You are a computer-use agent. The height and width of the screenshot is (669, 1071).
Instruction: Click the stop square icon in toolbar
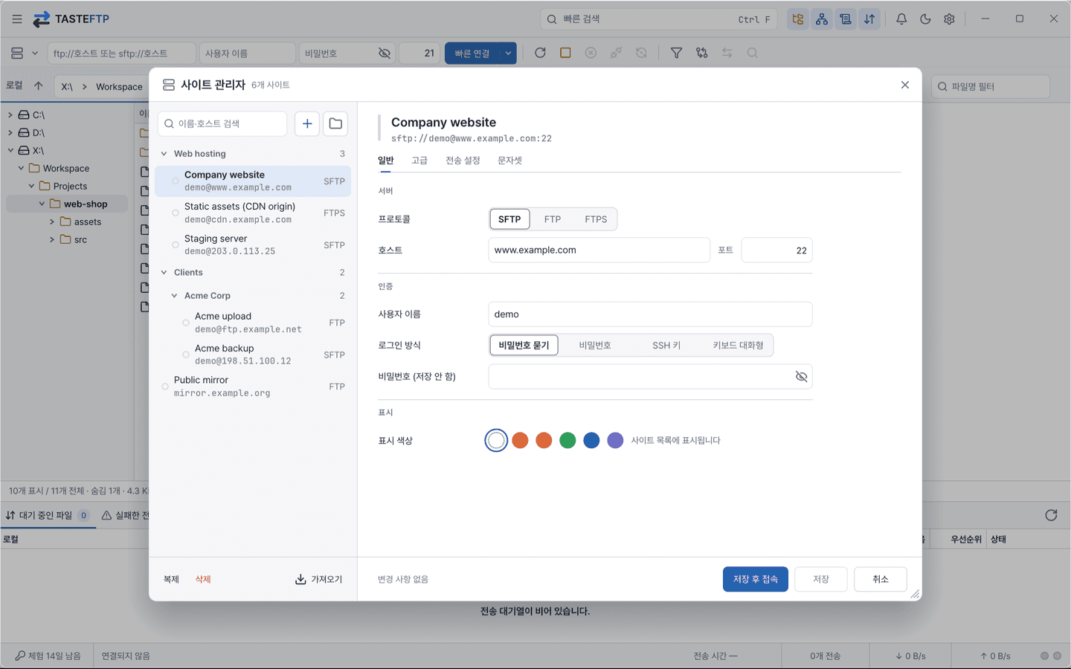point(565,53)
